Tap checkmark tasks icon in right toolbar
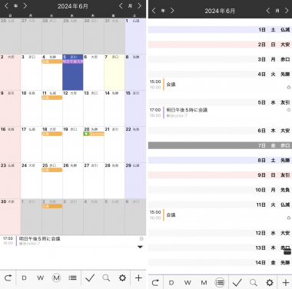Image resolution: width=292 pixels, height=289 pixels. (237, 283)
